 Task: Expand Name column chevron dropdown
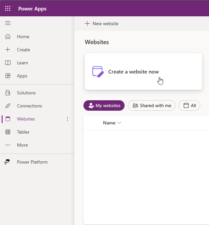119,123
